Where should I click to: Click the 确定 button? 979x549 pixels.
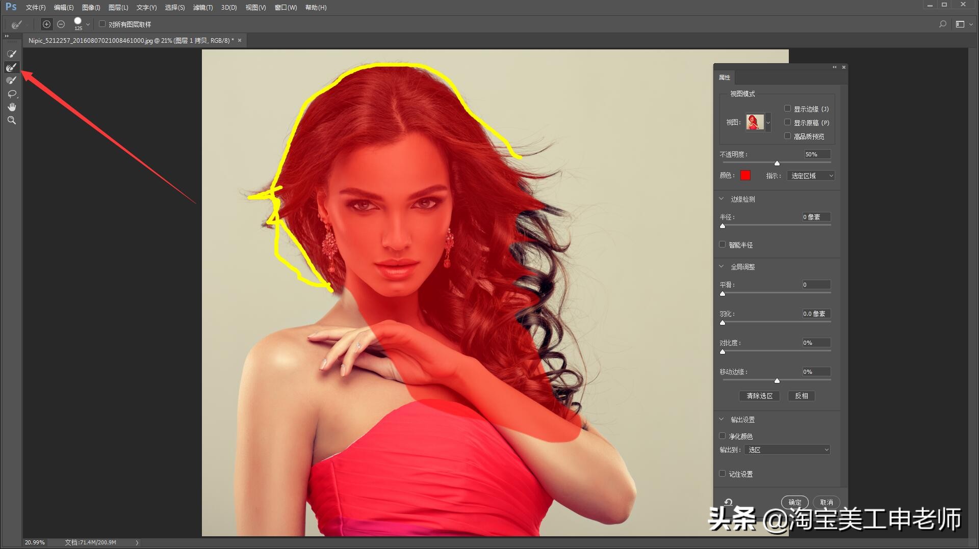click(x=794, y=502)
